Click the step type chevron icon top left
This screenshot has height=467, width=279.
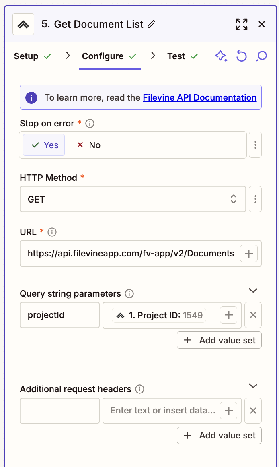click(23, 24)
